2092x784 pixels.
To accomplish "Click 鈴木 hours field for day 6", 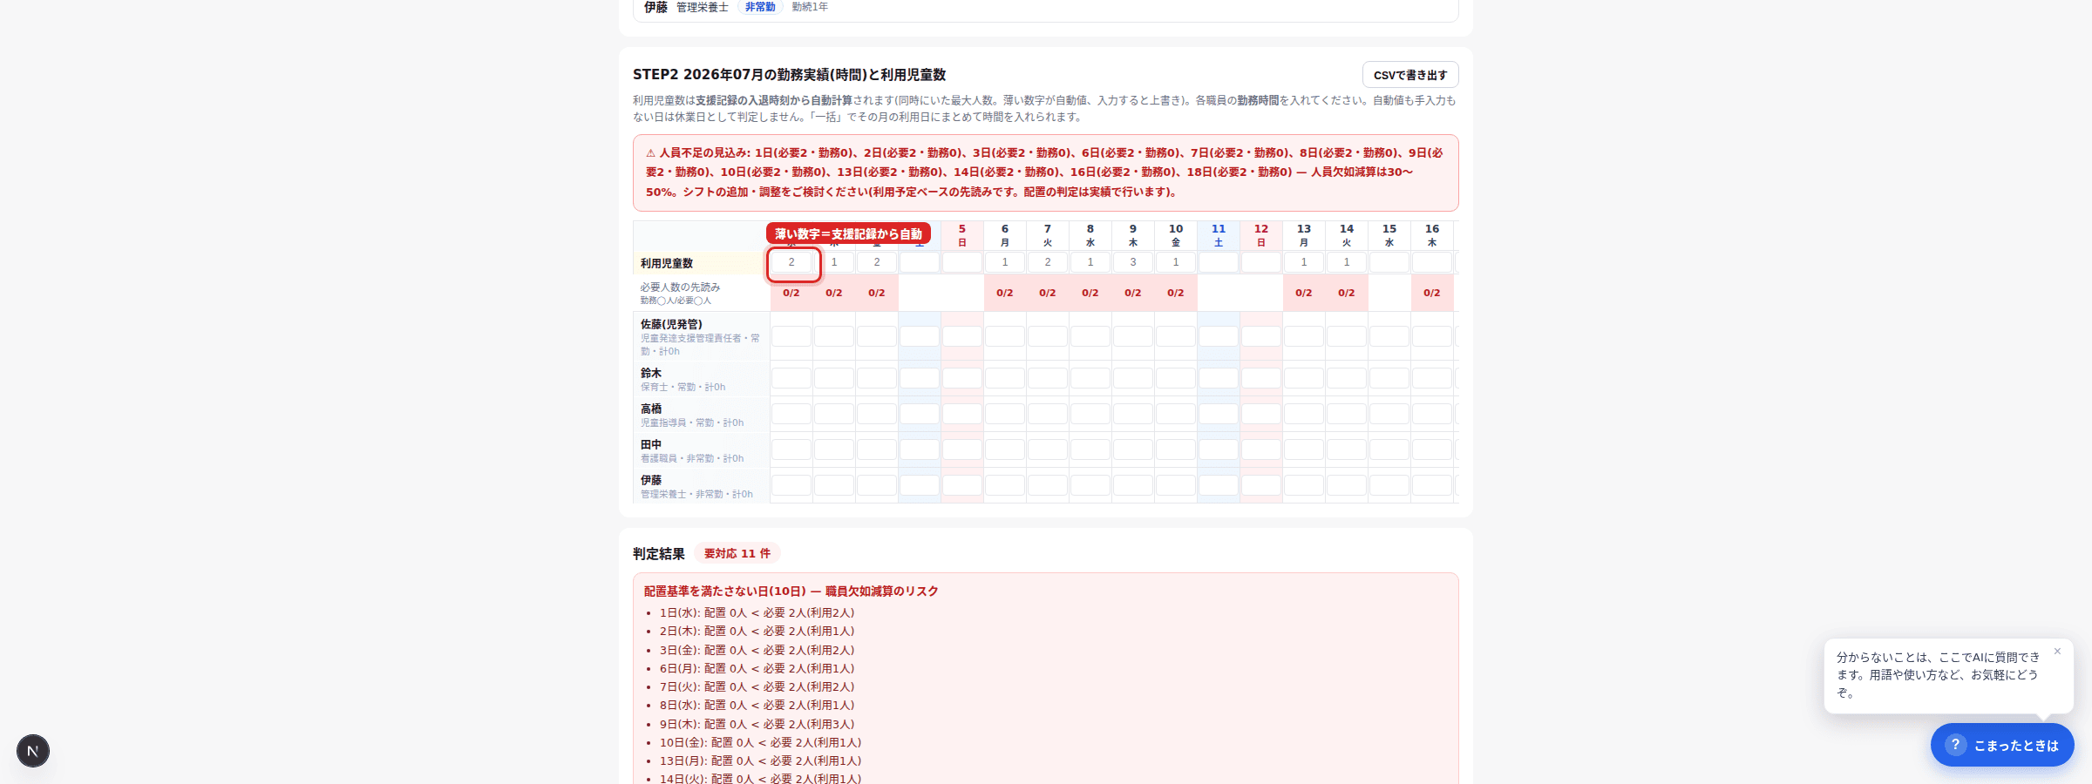I will click(1005, 378).
